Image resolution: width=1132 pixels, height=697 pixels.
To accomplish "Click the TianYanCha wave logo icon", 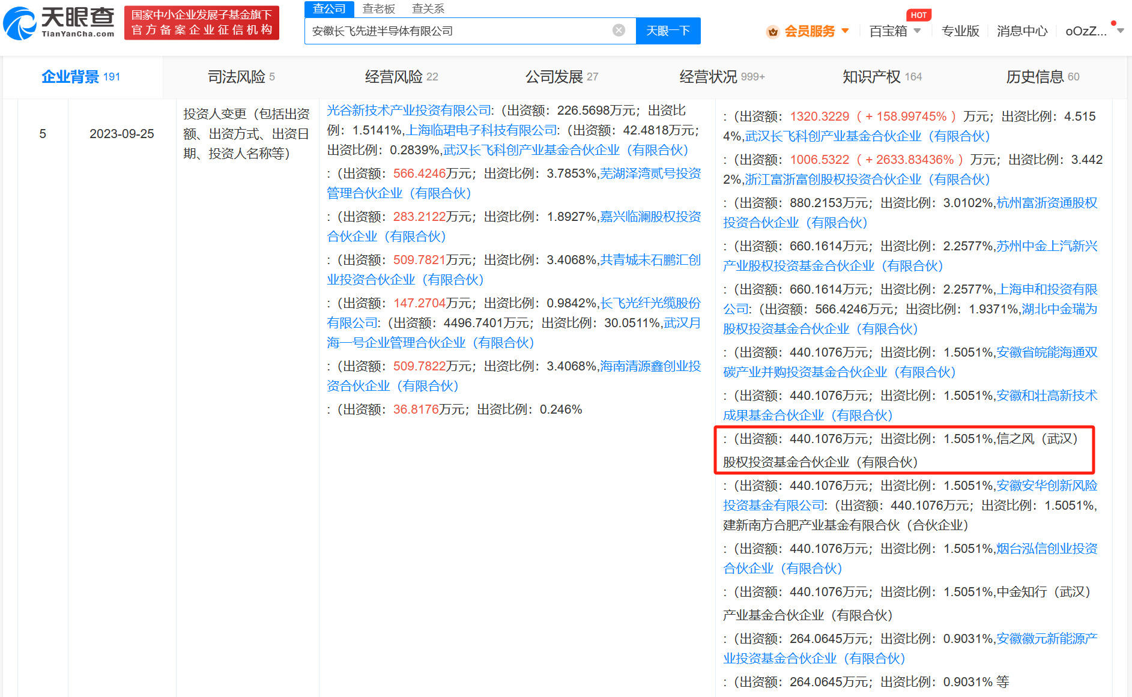I will pyautogui.click(x=19, y=22).
